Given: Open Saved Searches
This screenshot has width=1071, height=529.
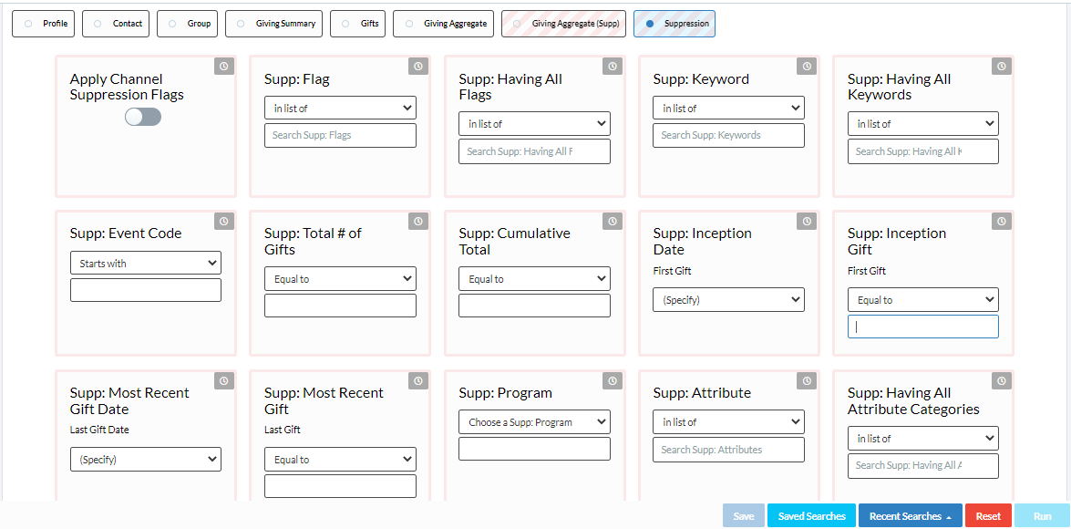Looking at the screenshot, I should [811, 516].
